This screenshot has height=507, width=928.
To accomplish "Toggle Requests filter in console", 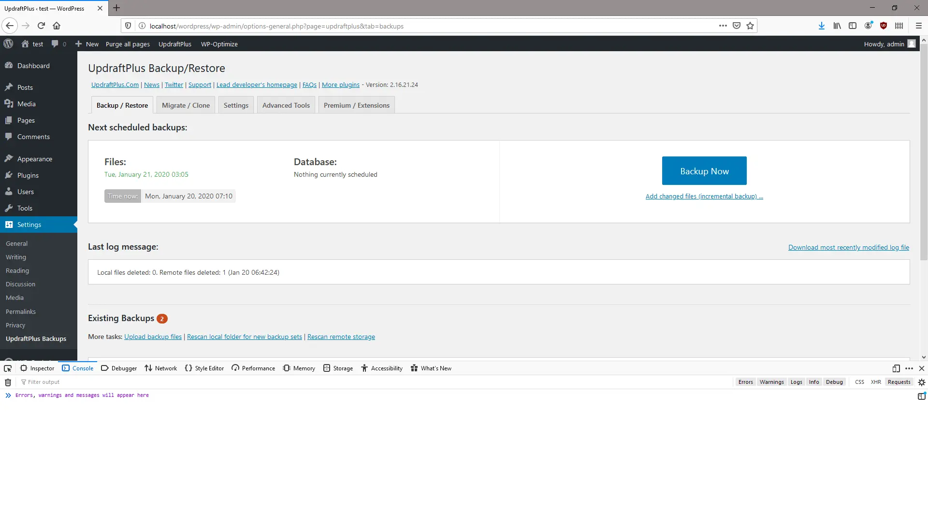I will click(x=899, y=382).
